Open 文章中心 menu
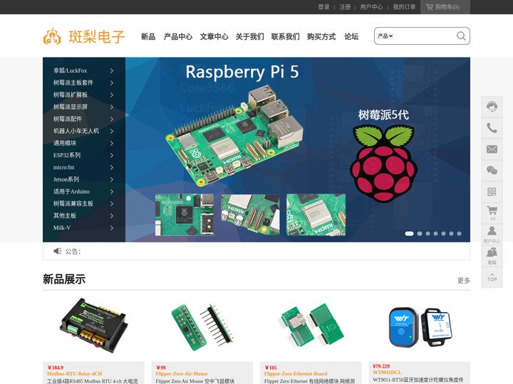Image resolution: width=513 pixels, height=384 pixels. click(214, 36)
